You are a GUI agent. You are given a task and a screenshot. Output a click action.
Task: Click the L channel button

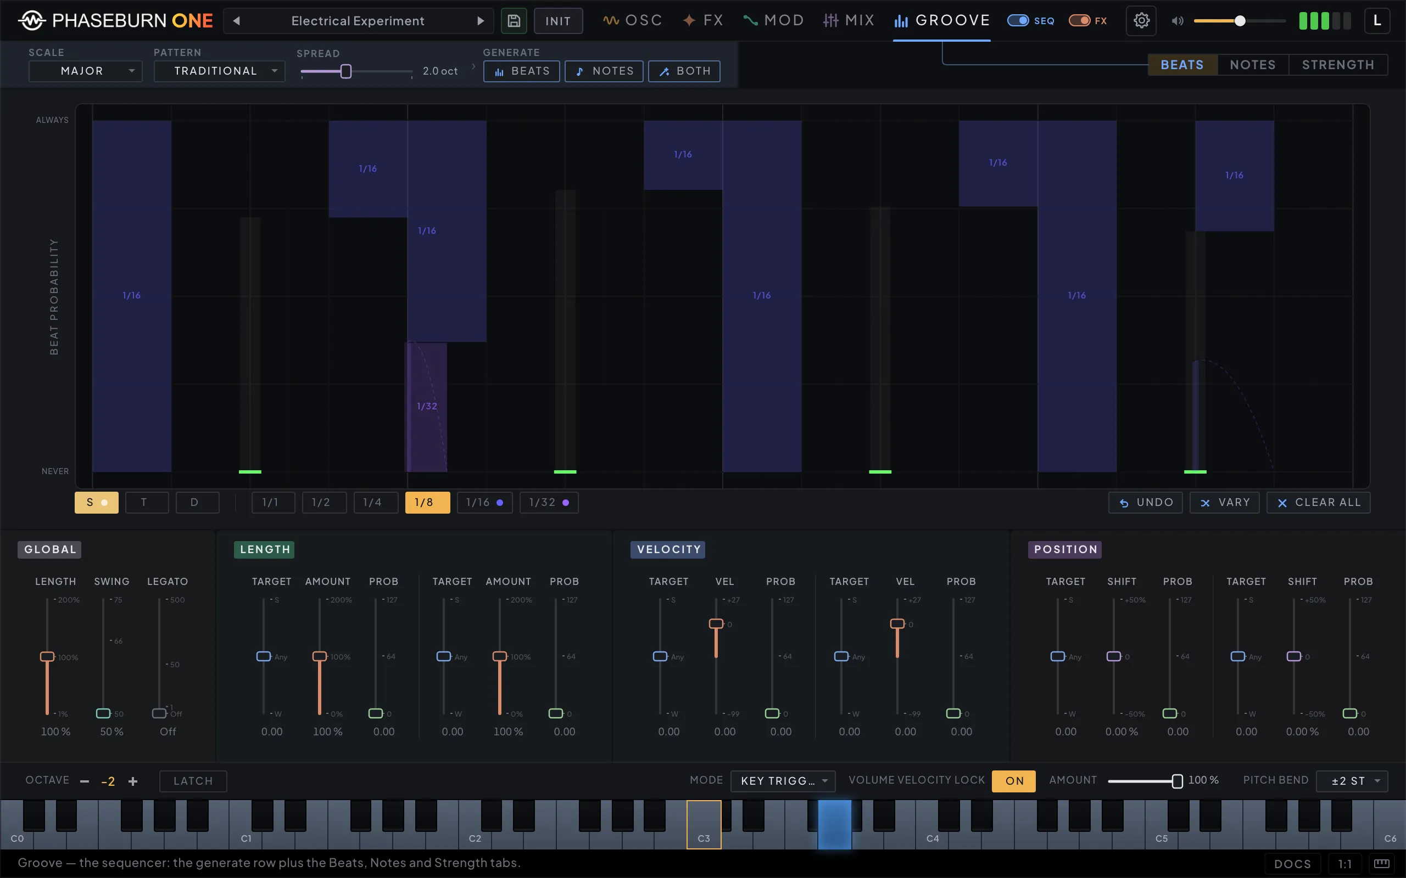[x=1376, y=21]
